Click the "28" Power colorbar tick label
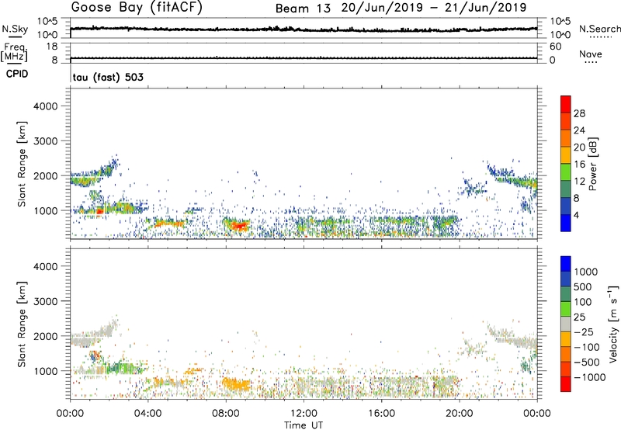 click(x=579, y=113)
